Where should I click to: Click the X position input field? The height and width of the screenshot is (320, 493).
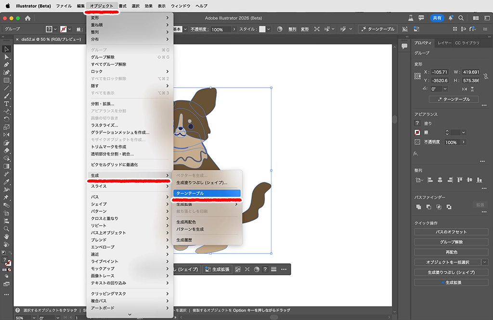click(x=440, y=72)
